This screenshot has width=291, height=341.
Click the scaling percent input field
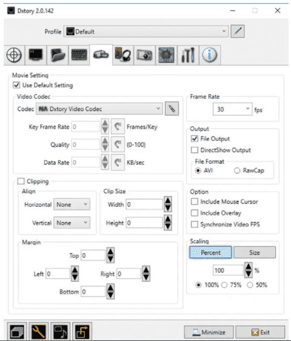tap(228, 271)
